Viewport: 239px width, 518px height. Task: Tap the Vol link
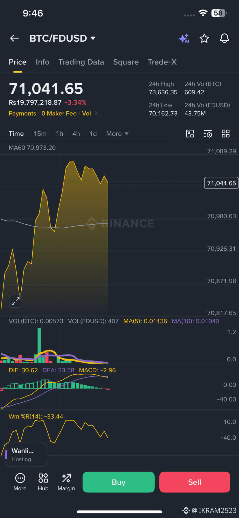86,114
